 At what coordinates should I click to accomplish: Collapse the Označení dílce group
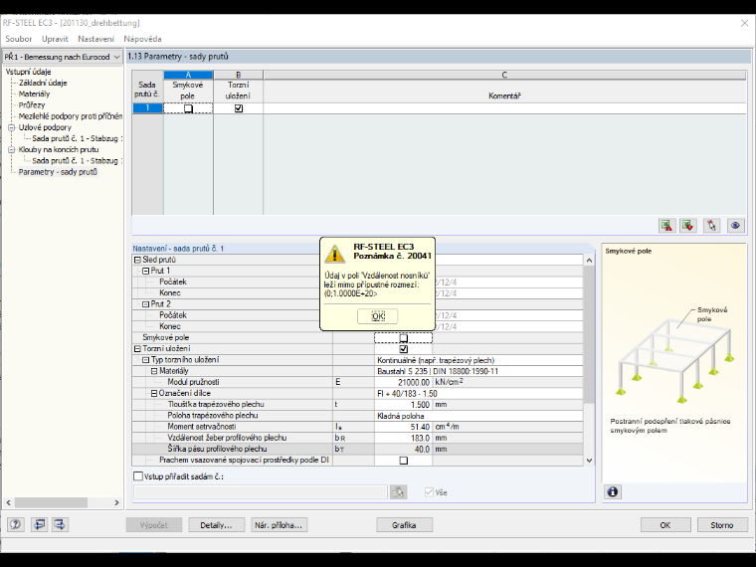point(154,394)
